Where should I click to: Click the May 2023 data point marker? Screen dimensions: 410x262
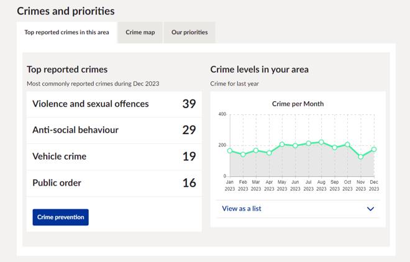(282, 144)
